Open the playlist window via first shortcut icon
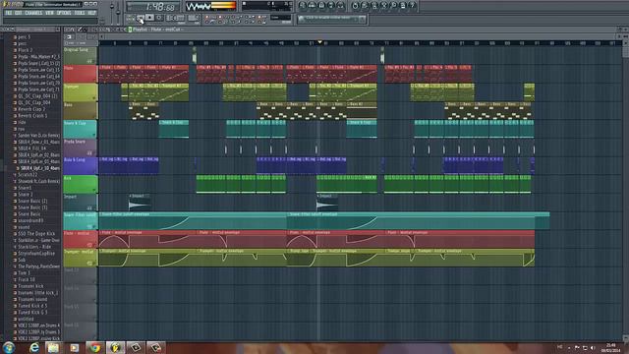629x354 pixels. coord(302,5)
